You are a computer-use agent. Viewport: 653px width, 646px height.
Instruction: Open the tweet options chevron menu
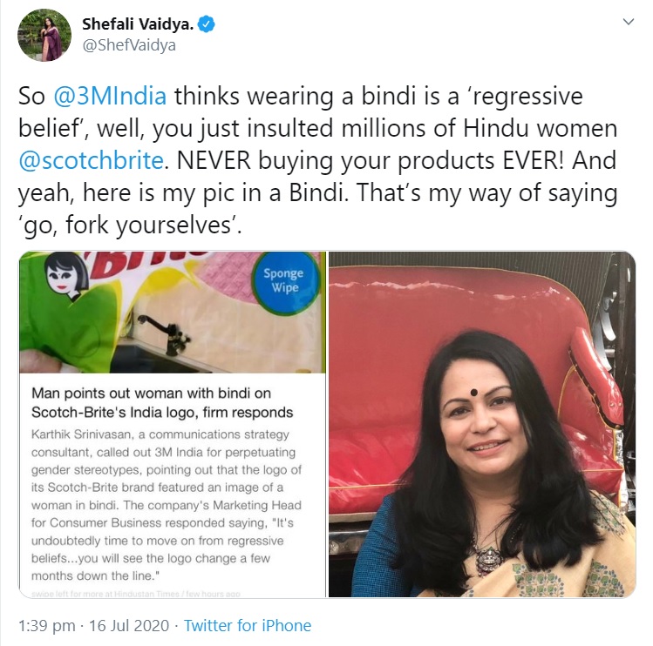[x=628, y=22]
